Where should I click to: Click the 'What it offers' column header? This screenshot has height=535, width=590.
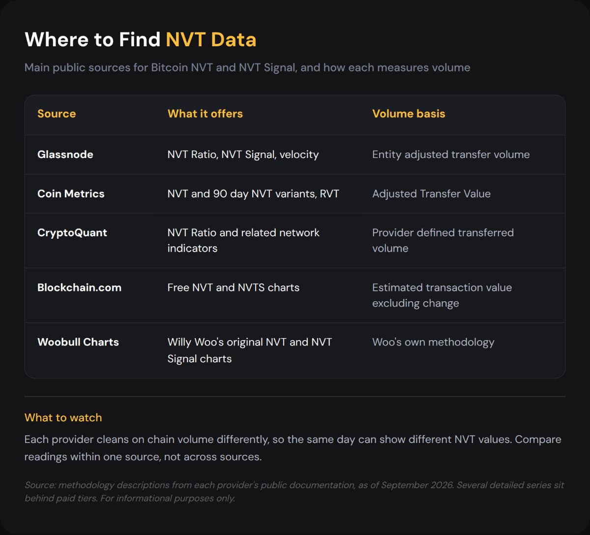[205, 114]
